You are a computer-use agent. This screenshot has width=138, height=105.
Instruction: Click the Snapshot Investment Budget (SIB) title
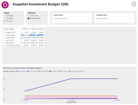click(x=41, y=4)
